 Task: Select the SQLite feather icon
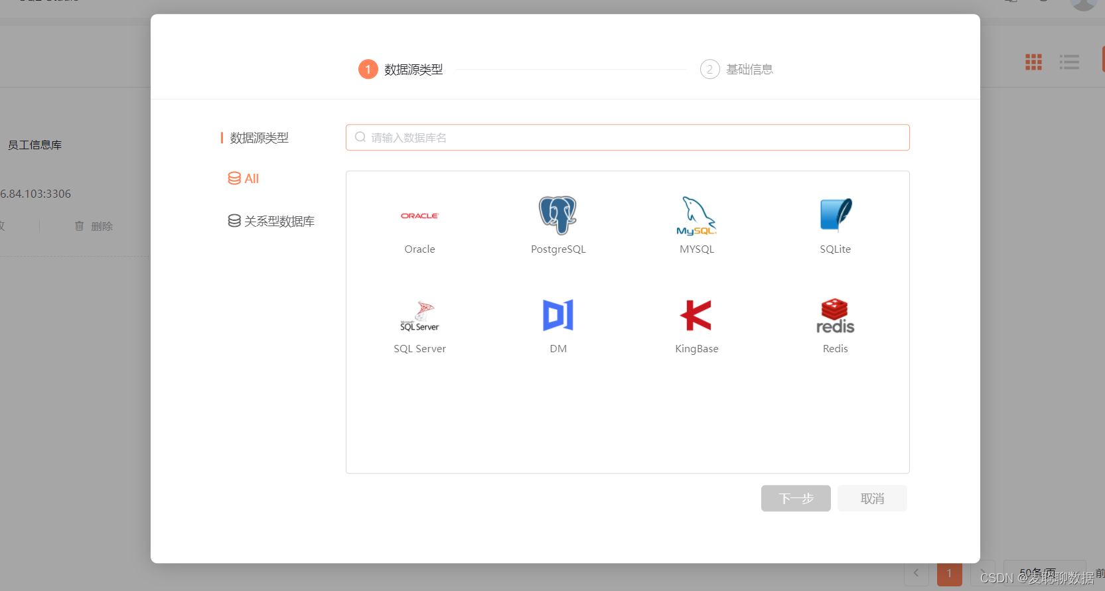pos(836,215)
